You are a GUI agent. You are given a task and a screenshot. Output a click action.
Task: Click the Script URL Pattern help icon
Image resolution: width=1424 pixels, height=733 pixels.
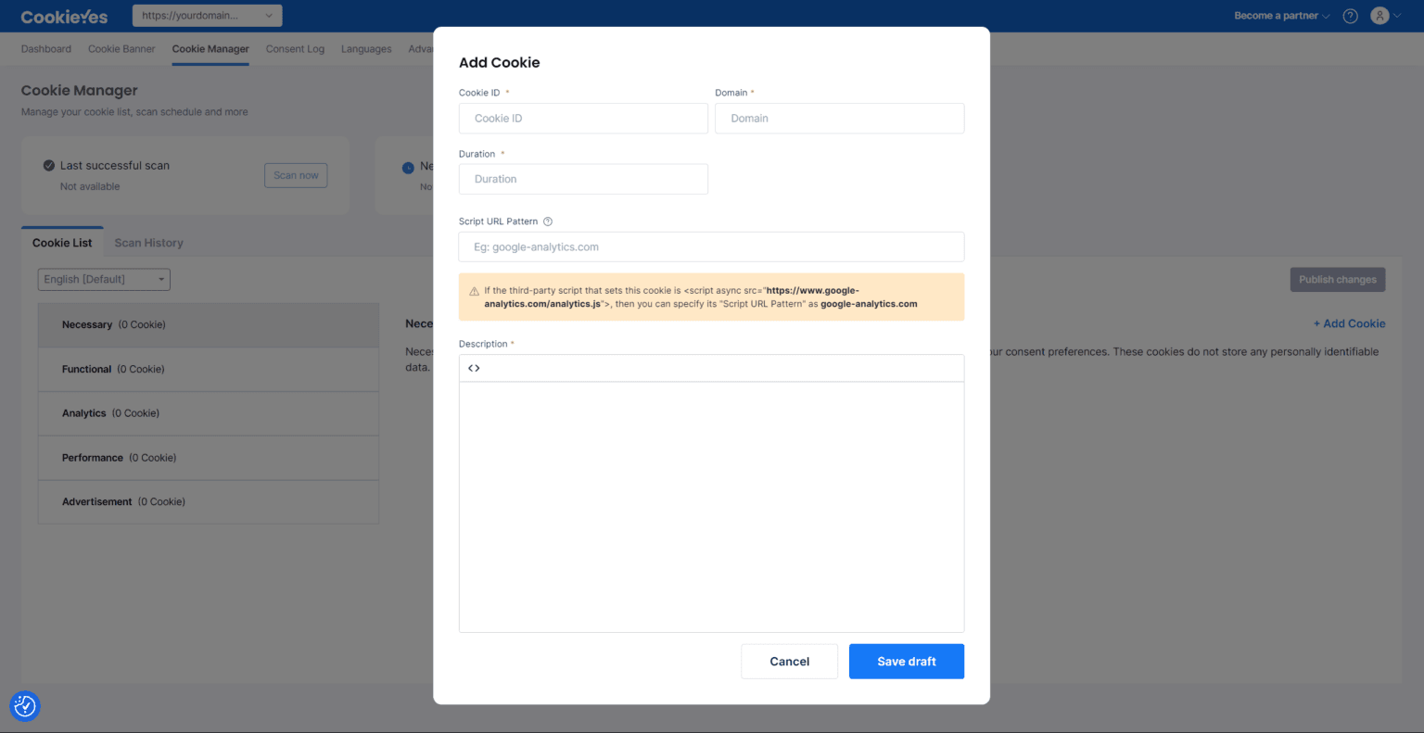[x=546, y=221]
